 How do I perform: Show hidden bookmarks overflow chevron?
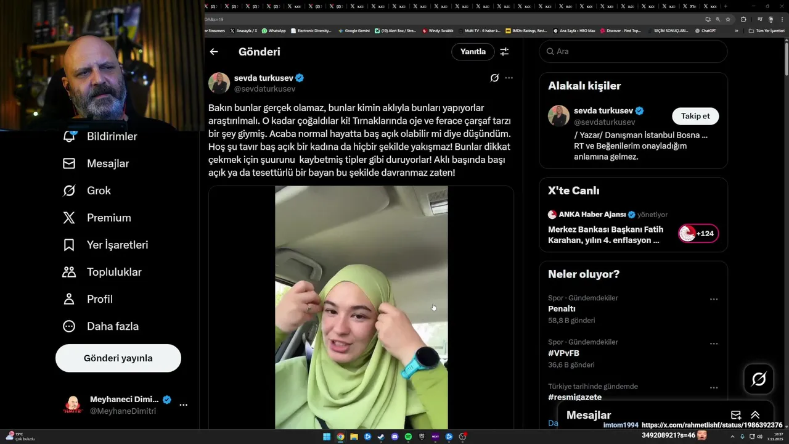coord(736,30)
